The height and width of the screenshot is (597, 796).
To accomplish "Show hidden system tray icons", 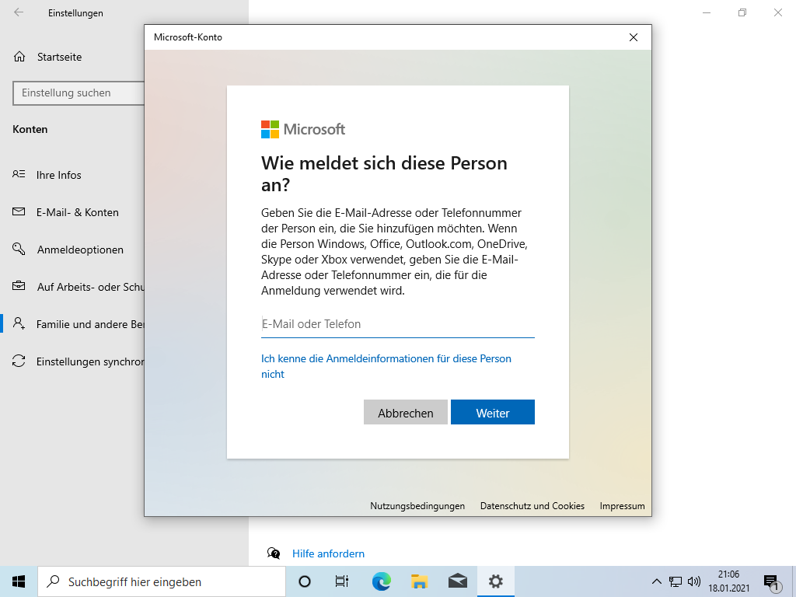I will pos(656,581).
